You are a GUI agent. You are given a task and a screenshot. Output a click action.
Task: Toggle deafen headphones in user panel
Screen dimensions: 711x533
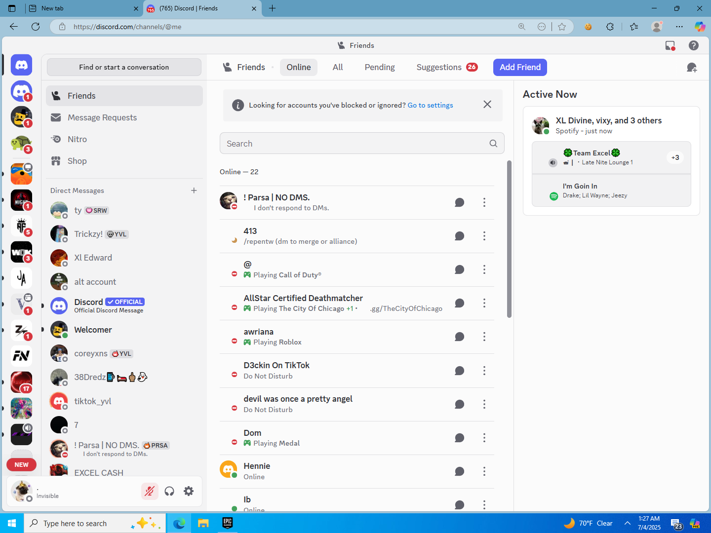click(x=169, y=491)
